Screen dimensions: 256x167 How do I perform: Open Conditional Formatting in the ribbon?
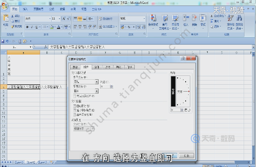coord(153,22)
